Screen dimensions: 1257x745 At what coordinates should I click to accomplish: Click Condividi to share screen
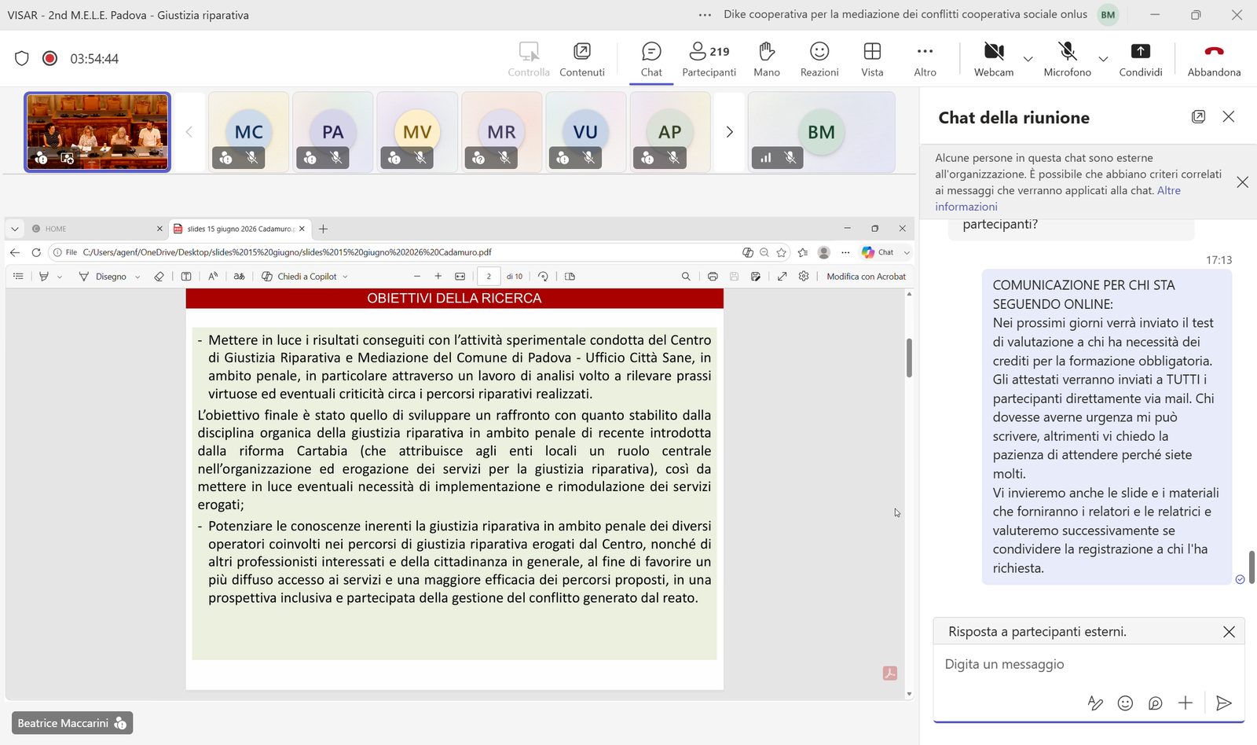1140,60
